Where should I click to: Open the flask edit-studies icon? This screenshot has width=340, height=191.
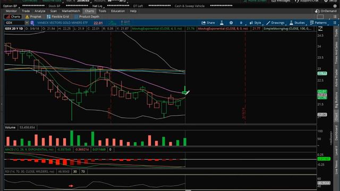tap(222, 23)
